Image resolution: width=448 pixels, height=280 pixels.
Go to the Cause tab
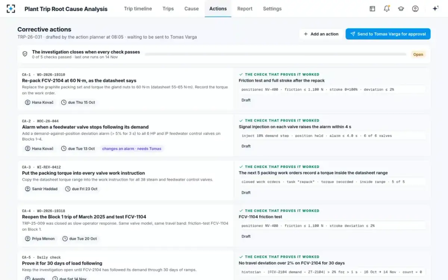pyautogui.click(x=192, y=9)
